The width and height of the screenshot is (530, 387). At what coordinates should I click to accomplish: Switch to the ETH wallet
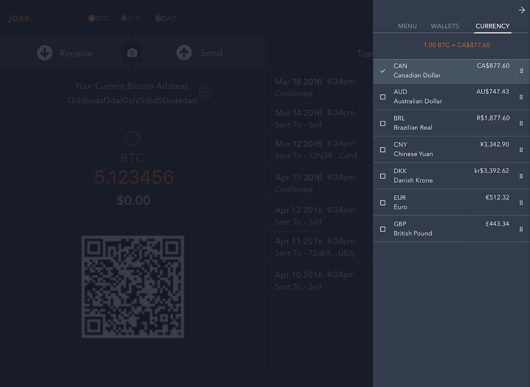click(x=131, y=18)
